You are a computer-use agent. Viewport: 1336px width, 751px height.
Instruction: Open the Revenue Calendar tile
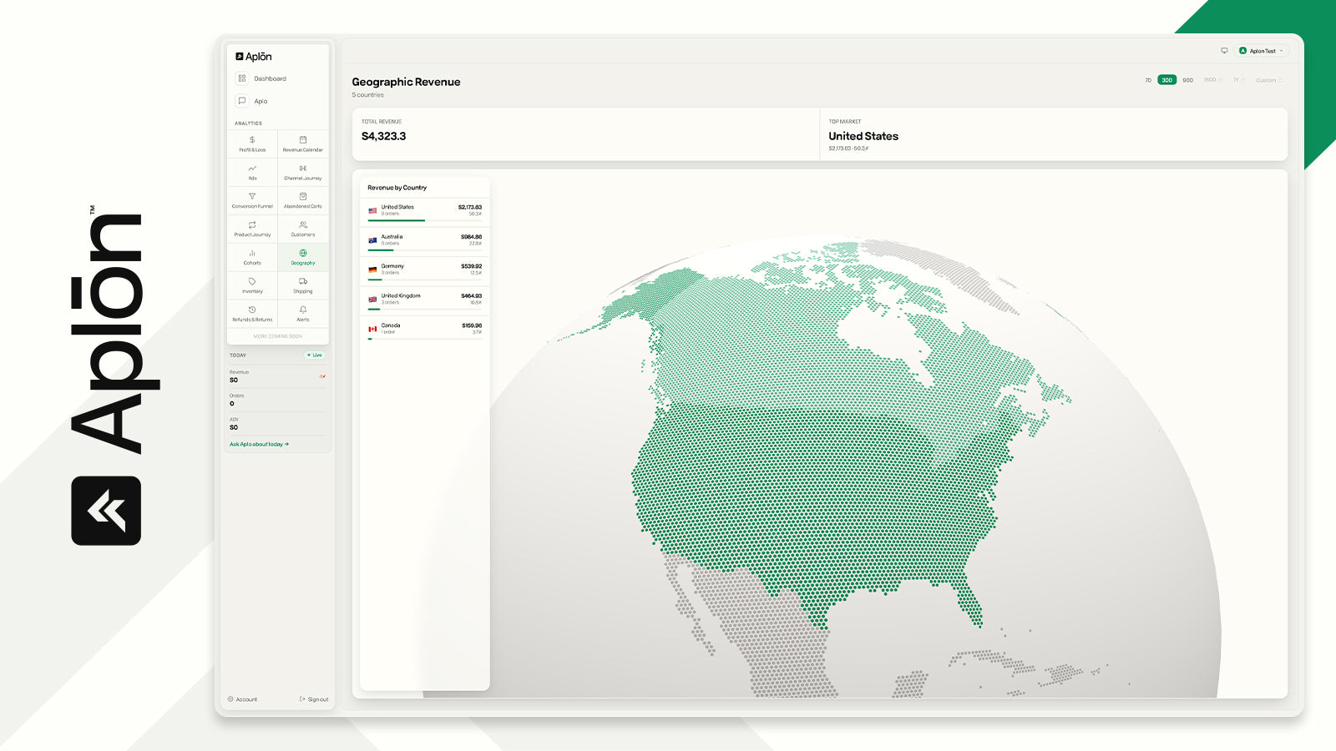point(303,144)
